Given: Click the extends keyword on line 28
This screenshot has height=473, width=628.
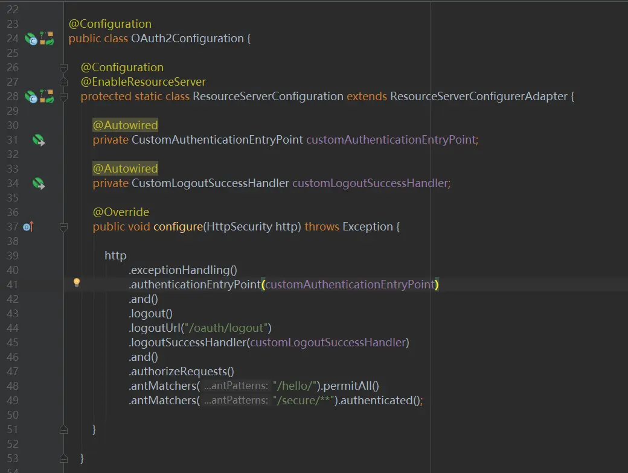Looking at the screenshot, I should coord(367,97).
